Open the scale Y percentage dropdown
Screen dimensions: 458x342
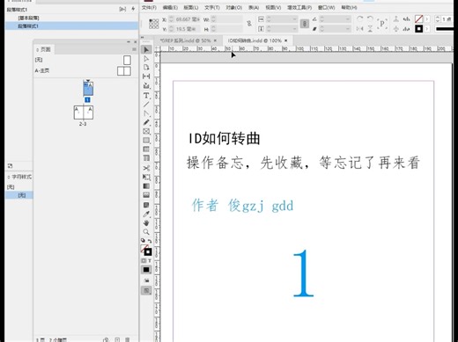(x=295, y=29)
